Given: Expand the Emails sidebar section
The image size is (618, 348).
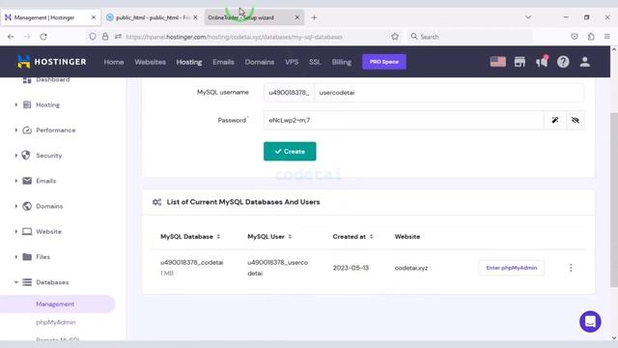Looking at the screenshot, I should coord(16,181).
